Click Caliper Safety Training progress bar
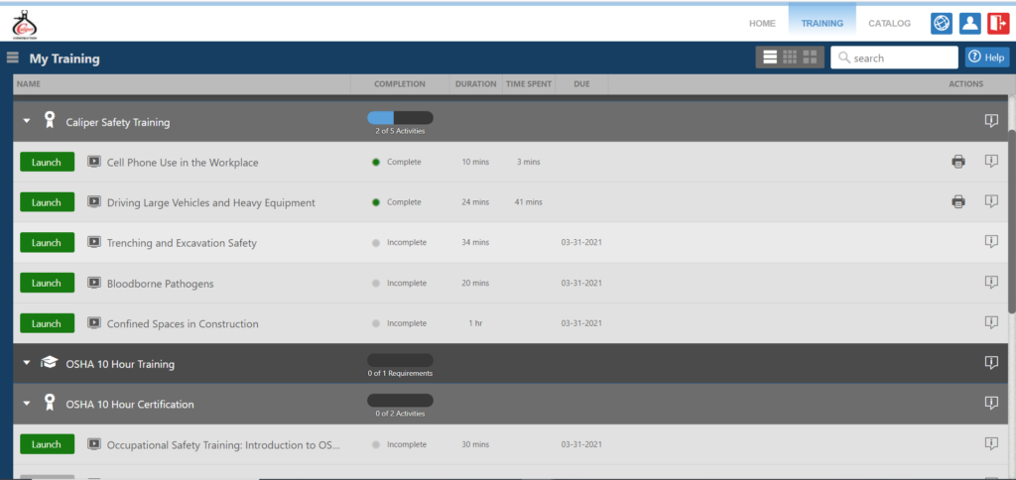 click(400, 118)
